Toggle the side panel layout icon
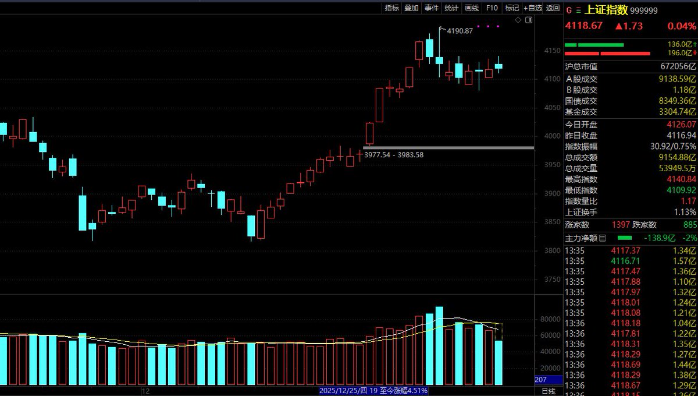 pos(528,20)
